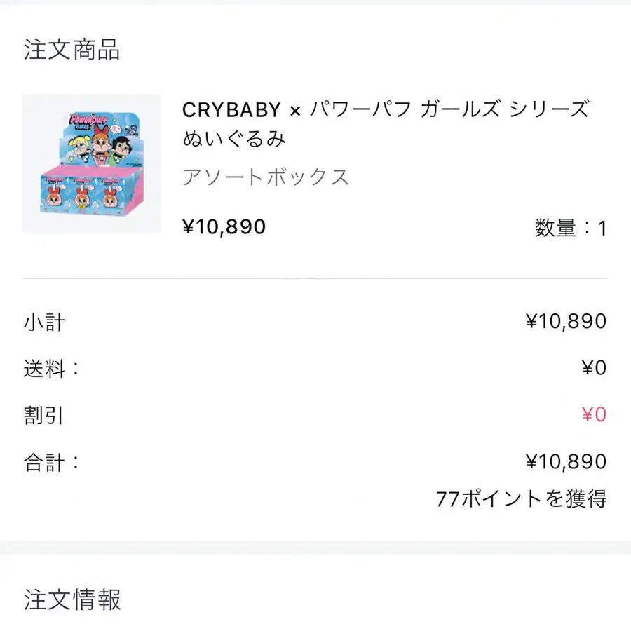
Task: Tap the 数量：1 quantity label
Action: click(571, 228)
